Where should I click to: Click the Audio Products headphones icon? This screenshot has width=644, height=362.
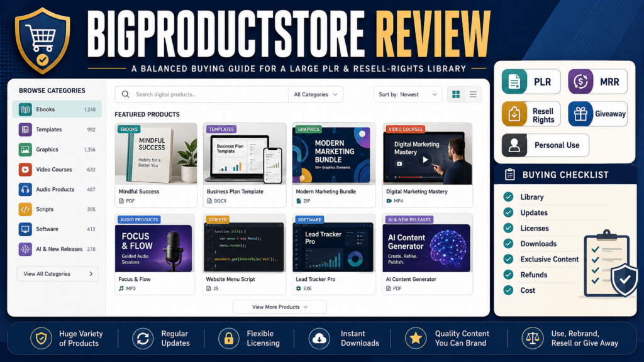tap(25, 190)
